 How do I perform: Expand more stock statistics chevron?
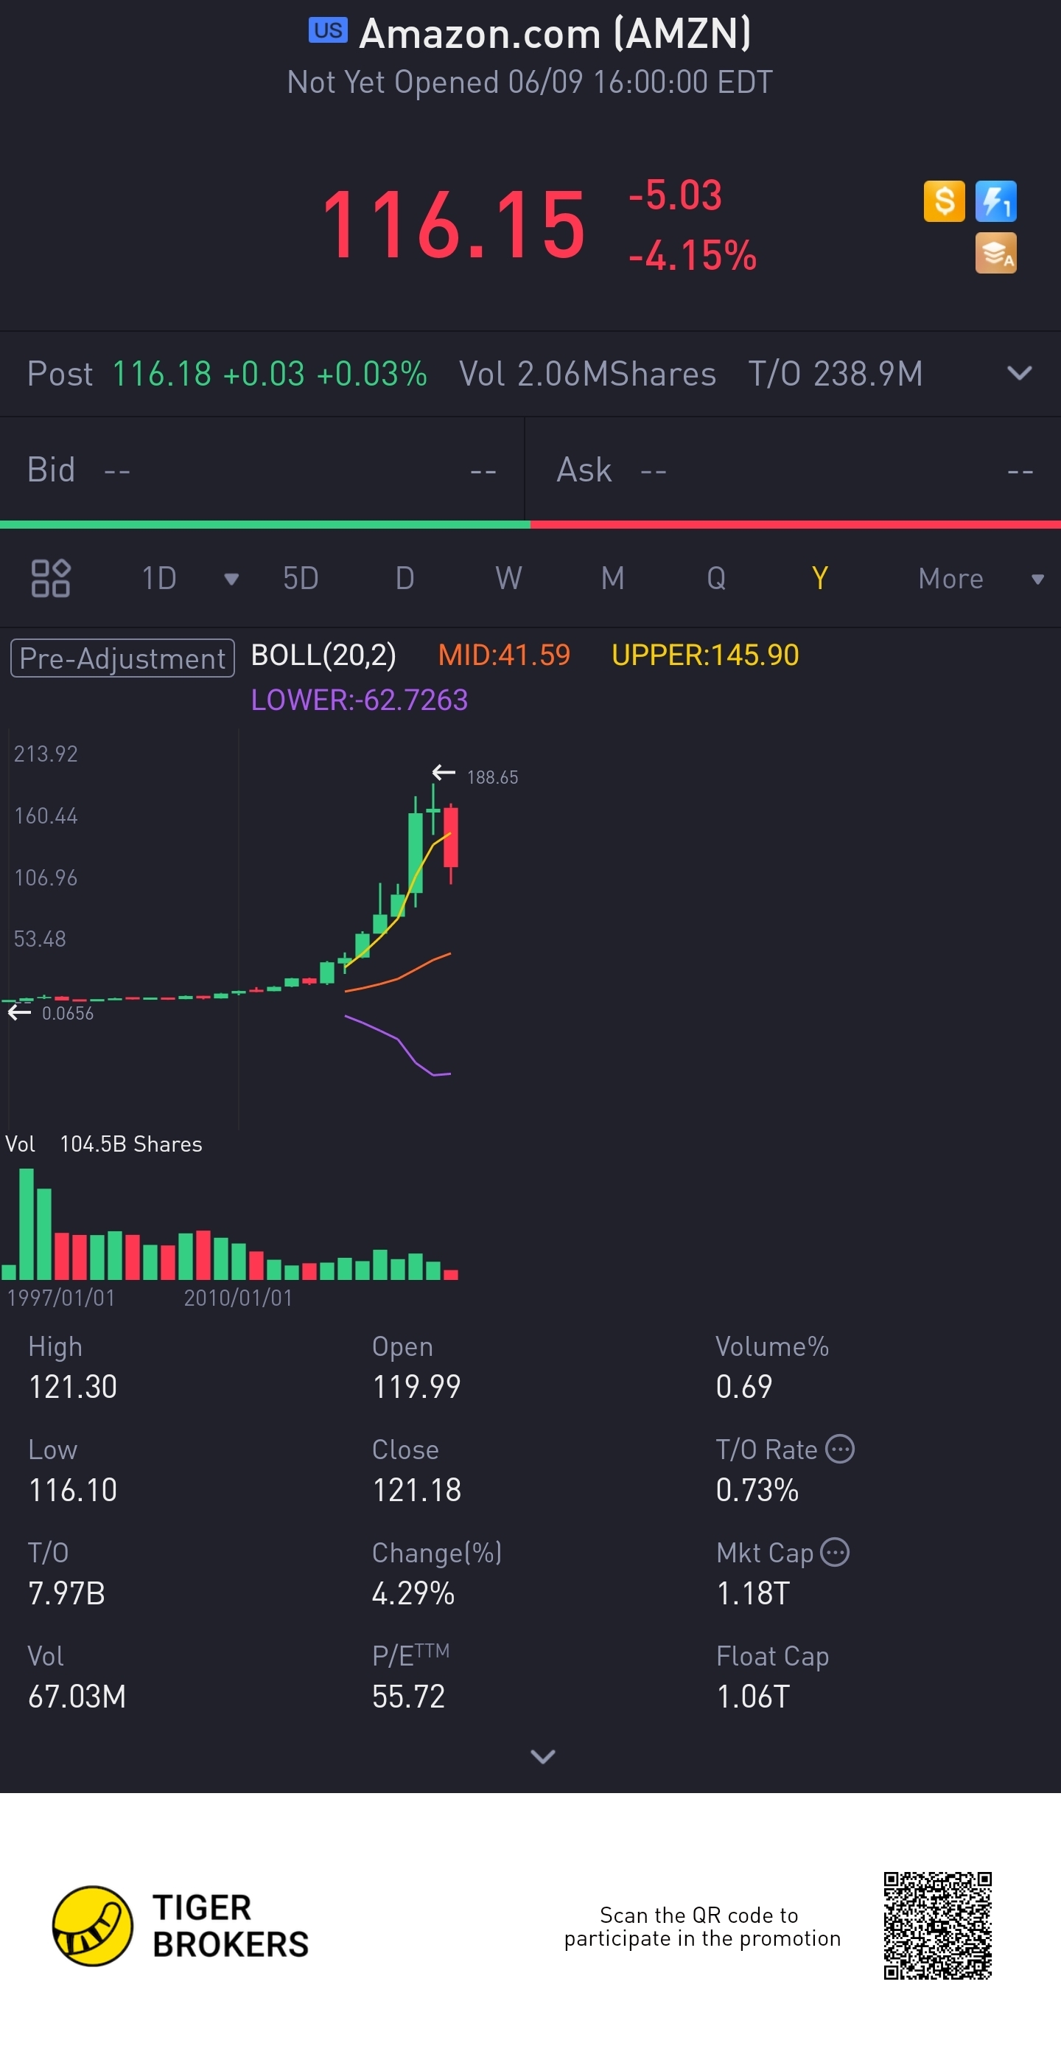coord(542,1756)
